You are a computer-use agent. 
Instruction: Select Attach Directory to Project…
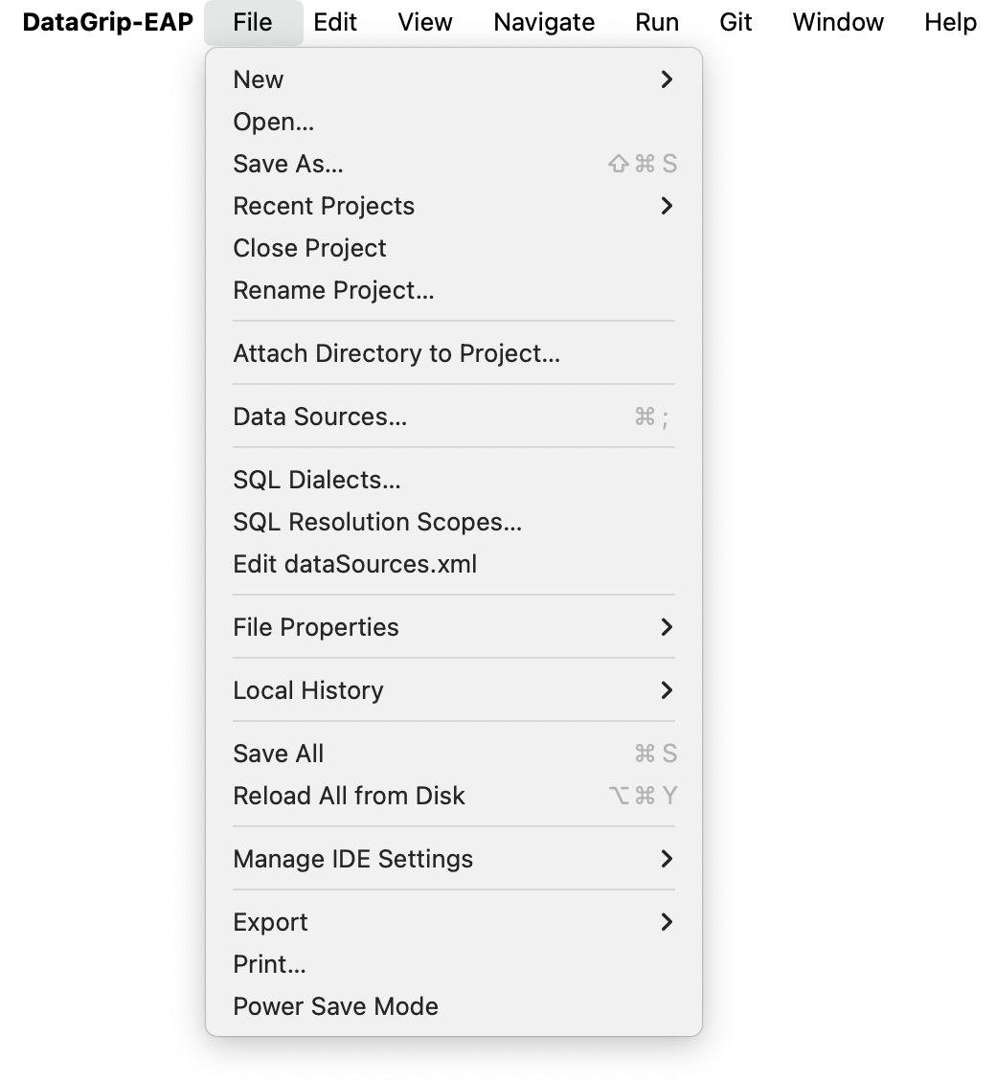click(x=396, y=353)
